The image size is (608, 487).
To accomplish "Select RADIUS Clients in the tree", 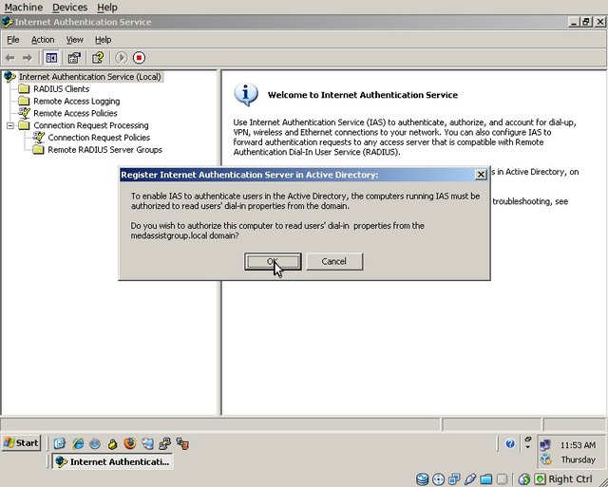I will [x=61, y=89].
